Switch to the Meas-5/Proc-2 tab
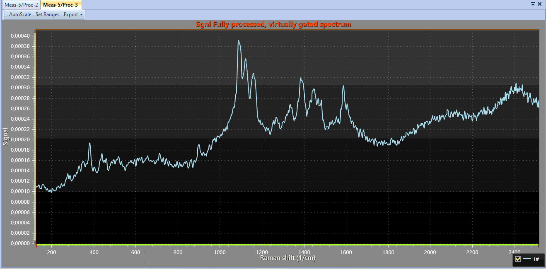 click(21, 5)
